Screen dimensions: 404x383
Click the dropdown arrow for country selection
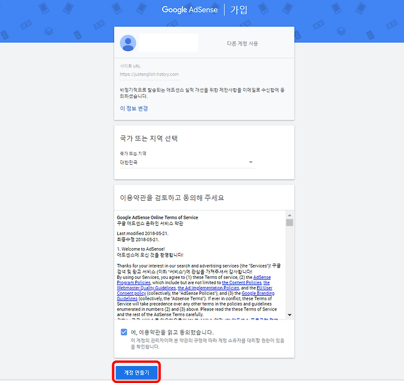(251, 162)
